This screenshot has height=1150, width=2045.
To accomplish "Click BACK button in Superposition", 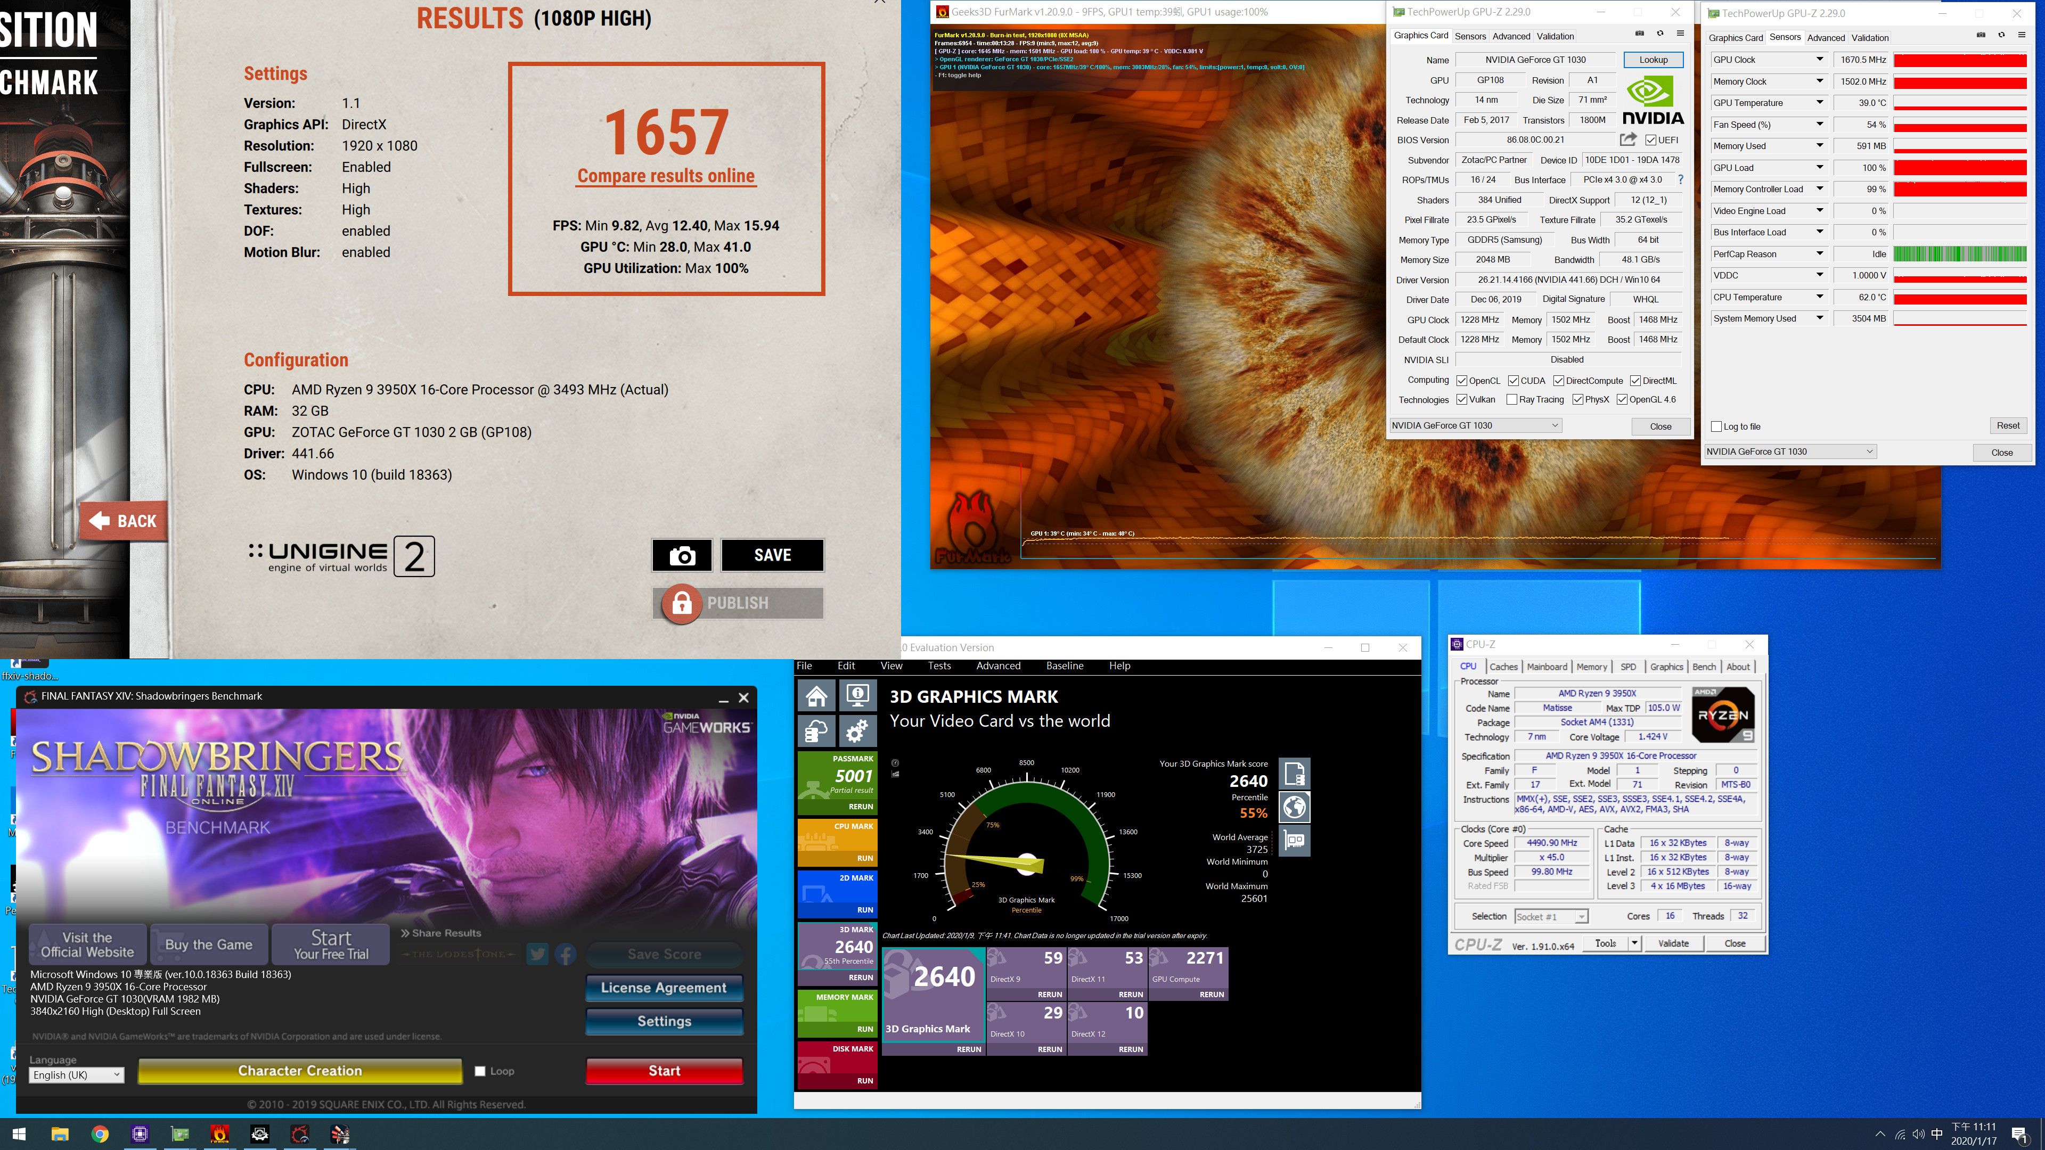I will (124, 521).
